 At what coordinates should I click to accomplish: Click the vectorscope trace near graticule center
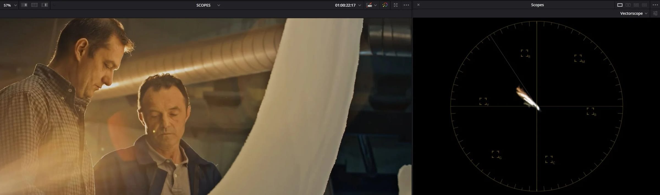(x=528, y=99)
